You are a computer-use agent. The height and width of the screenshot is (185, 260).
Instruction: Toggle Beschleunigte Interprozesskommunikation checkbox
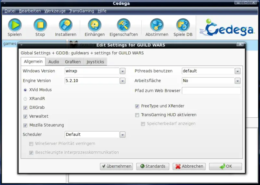(31, 153)
